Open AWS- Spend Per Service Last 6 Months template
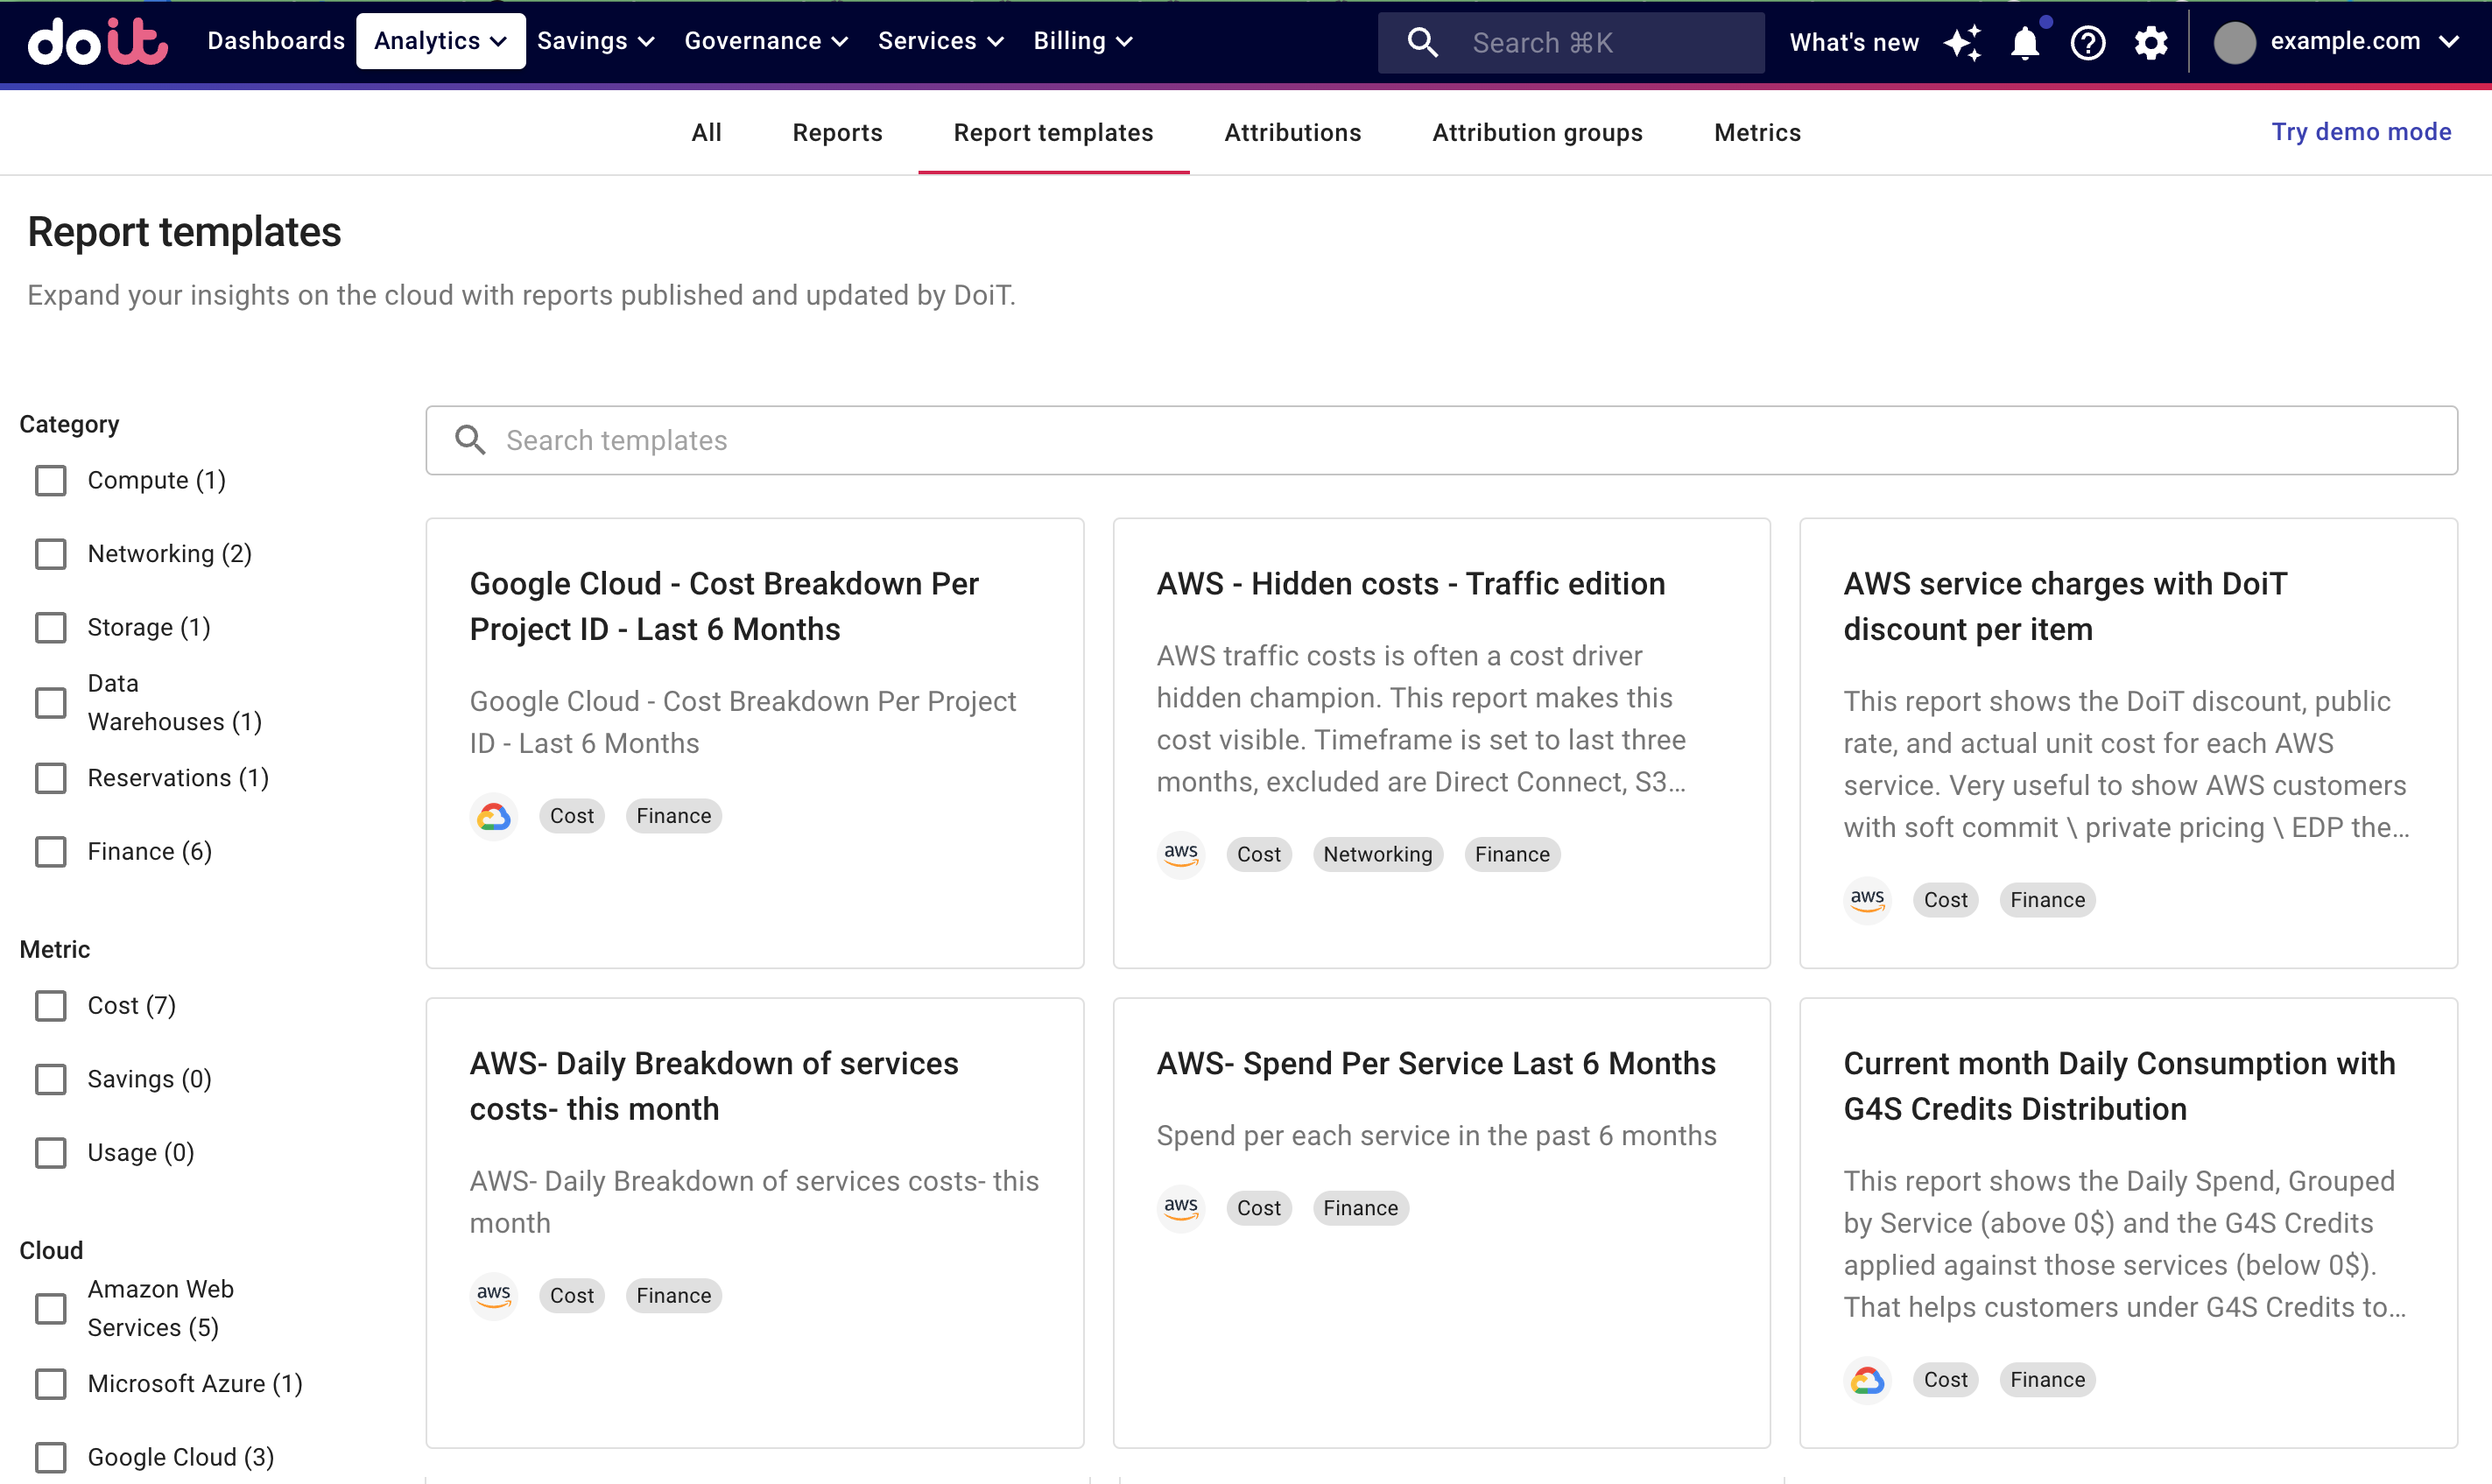The height and width of the screenshot is (1484, 2492). coord(1441,1222)
